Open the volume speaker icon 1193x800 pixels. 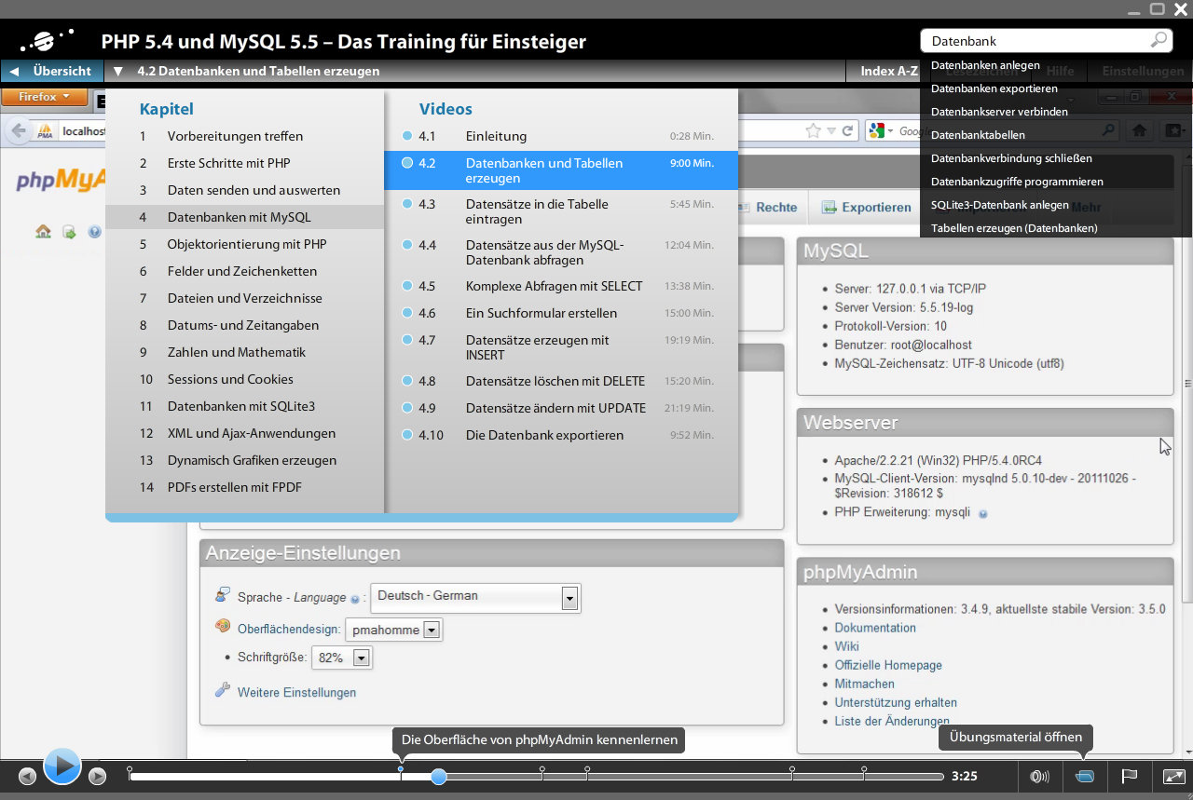coord(1039,776)
